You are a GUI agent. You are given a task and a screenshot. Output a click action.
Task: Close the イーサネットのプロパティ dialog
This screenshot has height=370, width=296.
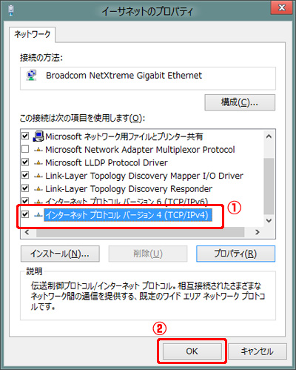(282, 7)
